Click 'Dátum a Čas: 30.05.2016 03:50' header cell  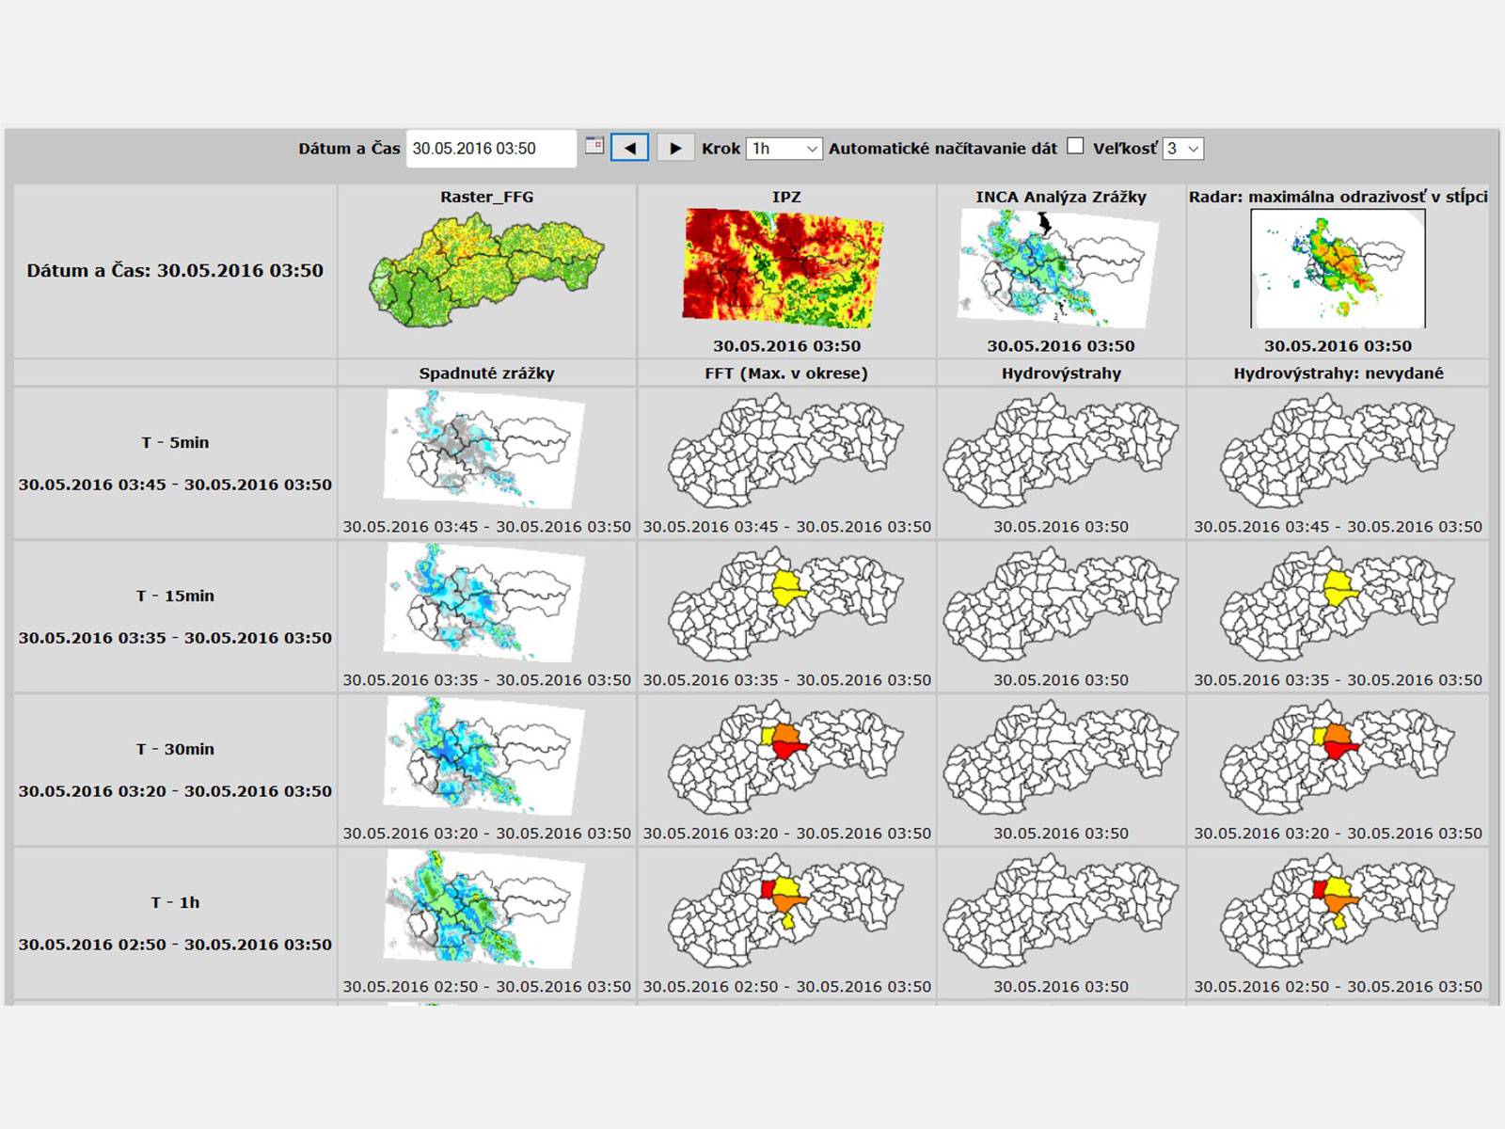click(175, 271)
